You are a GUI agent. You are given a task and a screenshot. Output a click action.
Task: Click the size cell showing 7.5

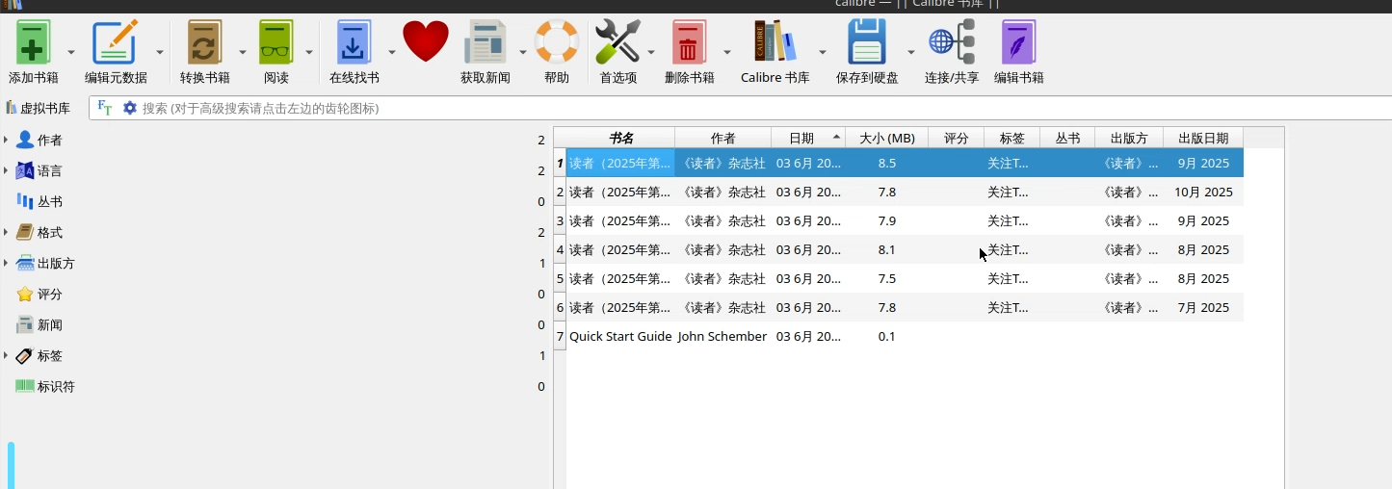tap(887, 278)
